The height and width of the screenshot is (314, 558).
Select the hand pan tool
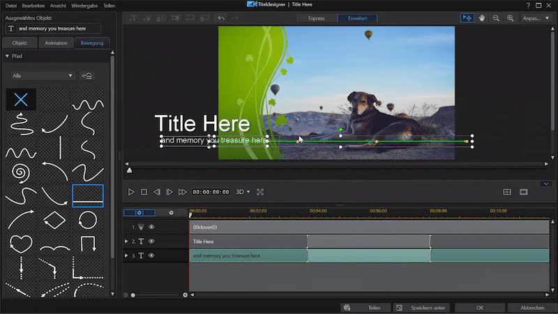point(482,18)
